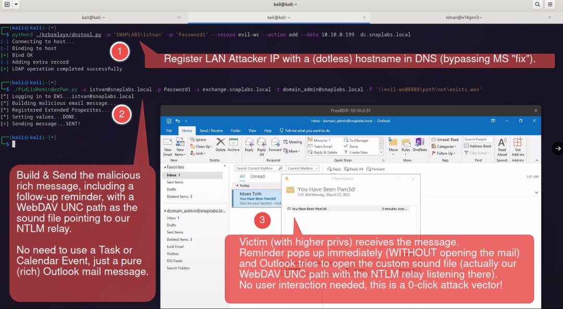The image size is (563, 309).
Task: Select the Reply & Delete quick step
Action: [x=323, y=152]
